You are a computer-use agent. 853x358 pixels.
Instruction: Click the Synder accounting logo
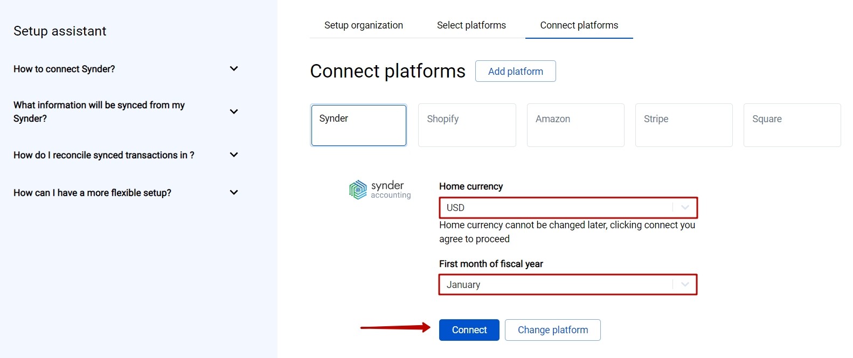(380, 189)
